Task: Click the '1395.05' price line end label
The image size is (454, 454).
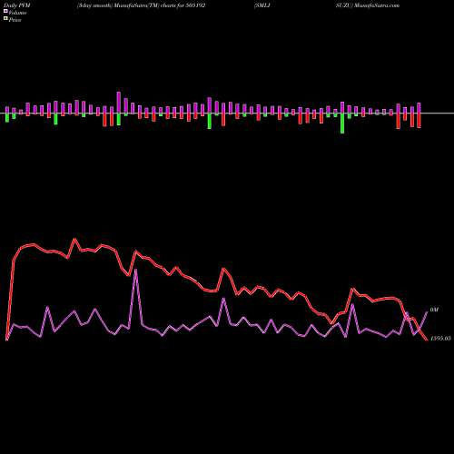Action: coord(440,338)
